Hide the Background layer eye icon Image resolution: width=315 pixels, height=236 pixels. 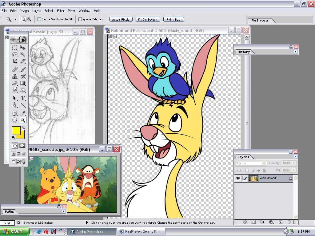(238, 178)
